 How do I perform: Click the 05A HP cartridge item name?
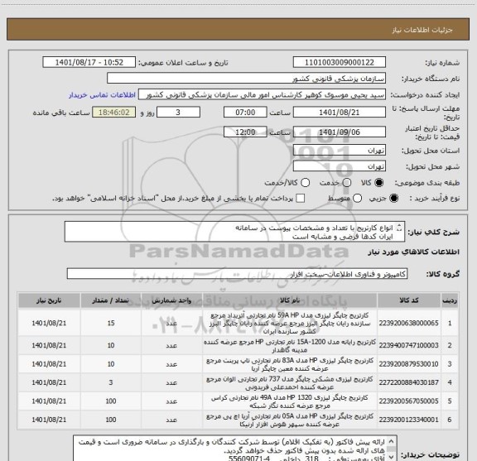pos(290,420)
